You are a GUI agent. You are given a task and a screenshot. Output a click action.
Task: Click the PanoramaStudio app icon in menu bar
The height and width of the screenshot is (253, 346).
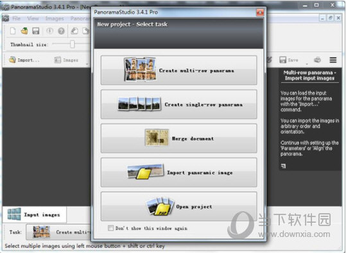click(x=6, y=19)
